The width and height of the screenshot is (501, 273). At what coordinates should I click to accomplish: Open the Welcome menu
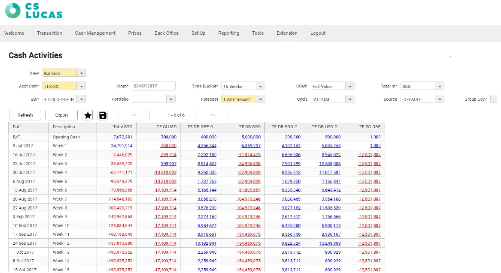(14, 33)
